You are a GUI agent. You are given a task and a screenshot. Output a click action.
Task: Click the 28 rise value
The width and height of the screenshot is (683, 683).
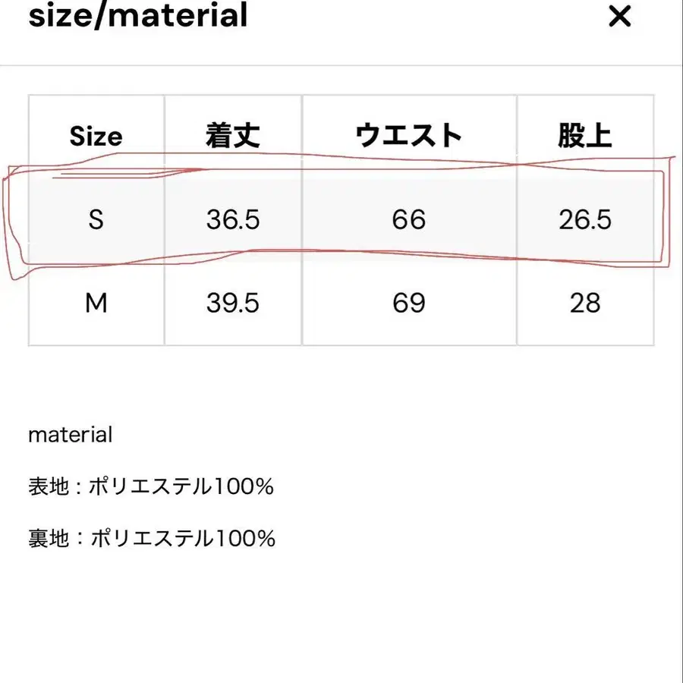(x=584, y=304)
